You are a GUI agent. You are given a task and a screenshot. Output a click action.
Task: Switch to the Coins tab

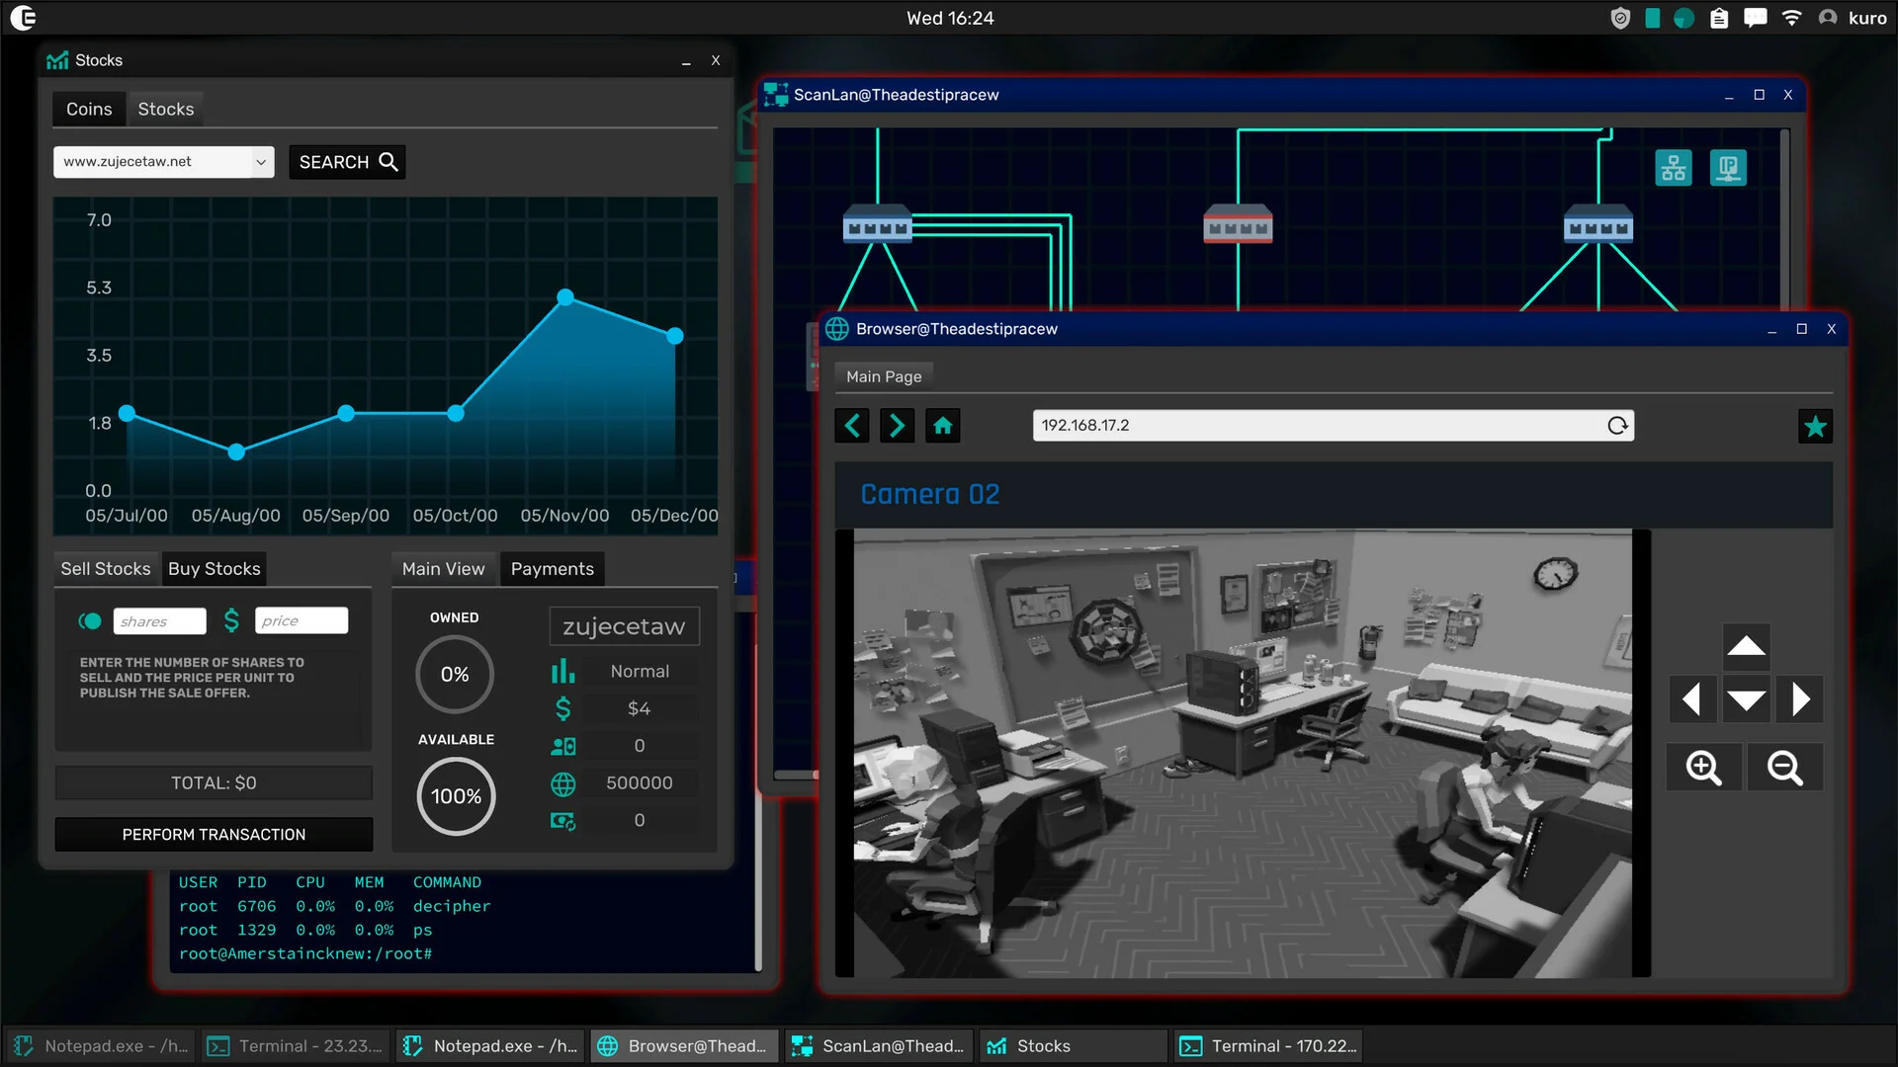(x=88, y=109)
